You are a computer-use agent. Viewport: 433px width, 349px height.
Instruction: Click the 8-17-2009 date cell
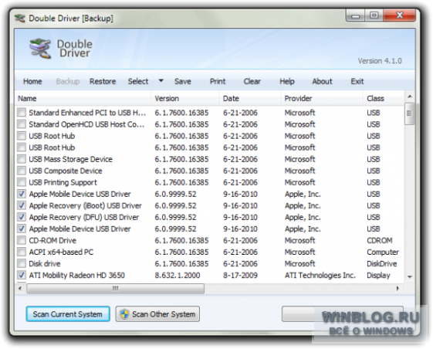[x=240, y=275]
